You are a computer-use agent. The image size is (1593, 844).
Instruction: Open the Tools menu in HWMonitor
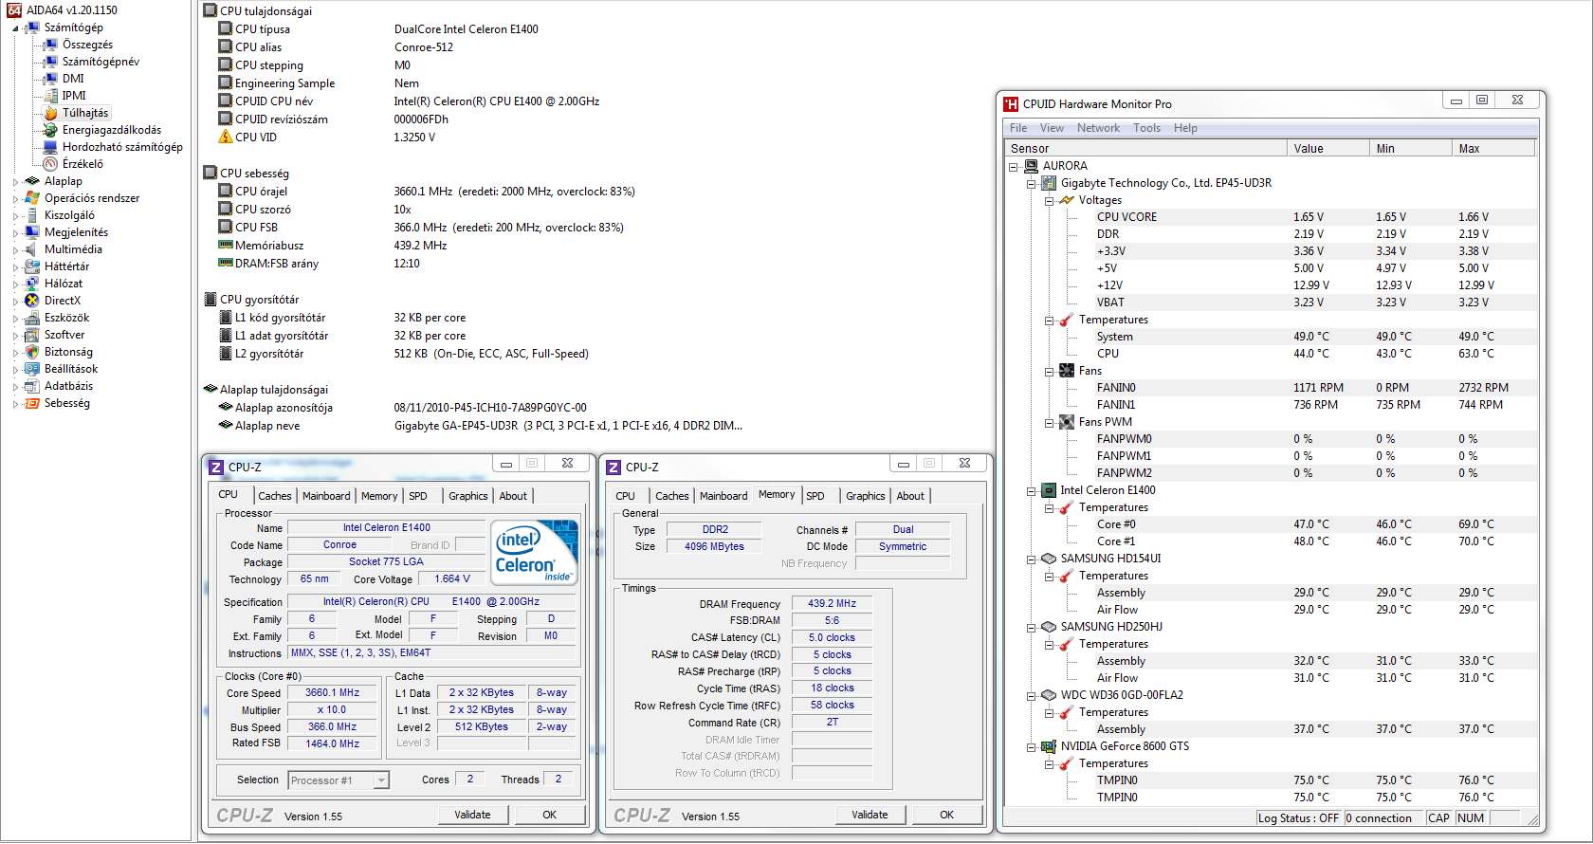[x=1146, y=128]
